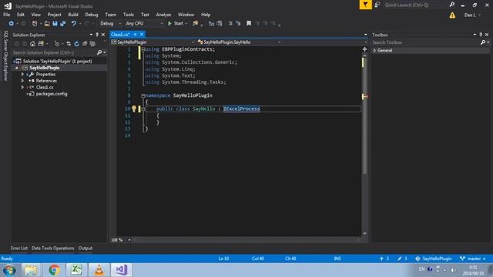Open the Debug configuration dropdown
This screenshot has width=493, height=277.
pyautogui.click(x=110, y=24)
